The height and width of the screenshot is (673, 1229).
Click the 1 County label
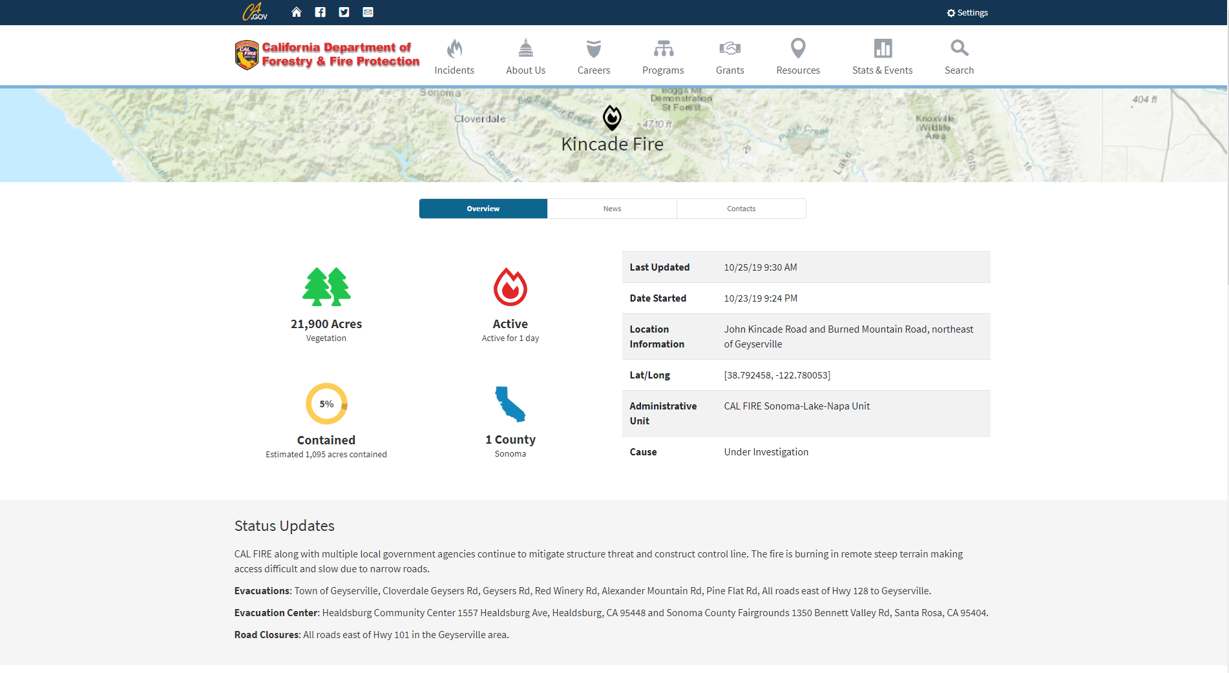510,440
